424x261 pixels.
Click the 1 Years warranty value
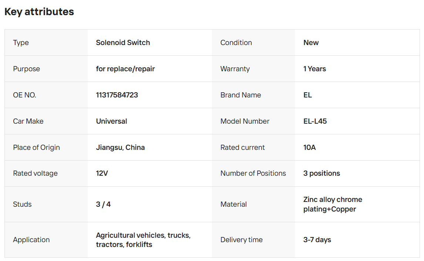click(314, 69)
